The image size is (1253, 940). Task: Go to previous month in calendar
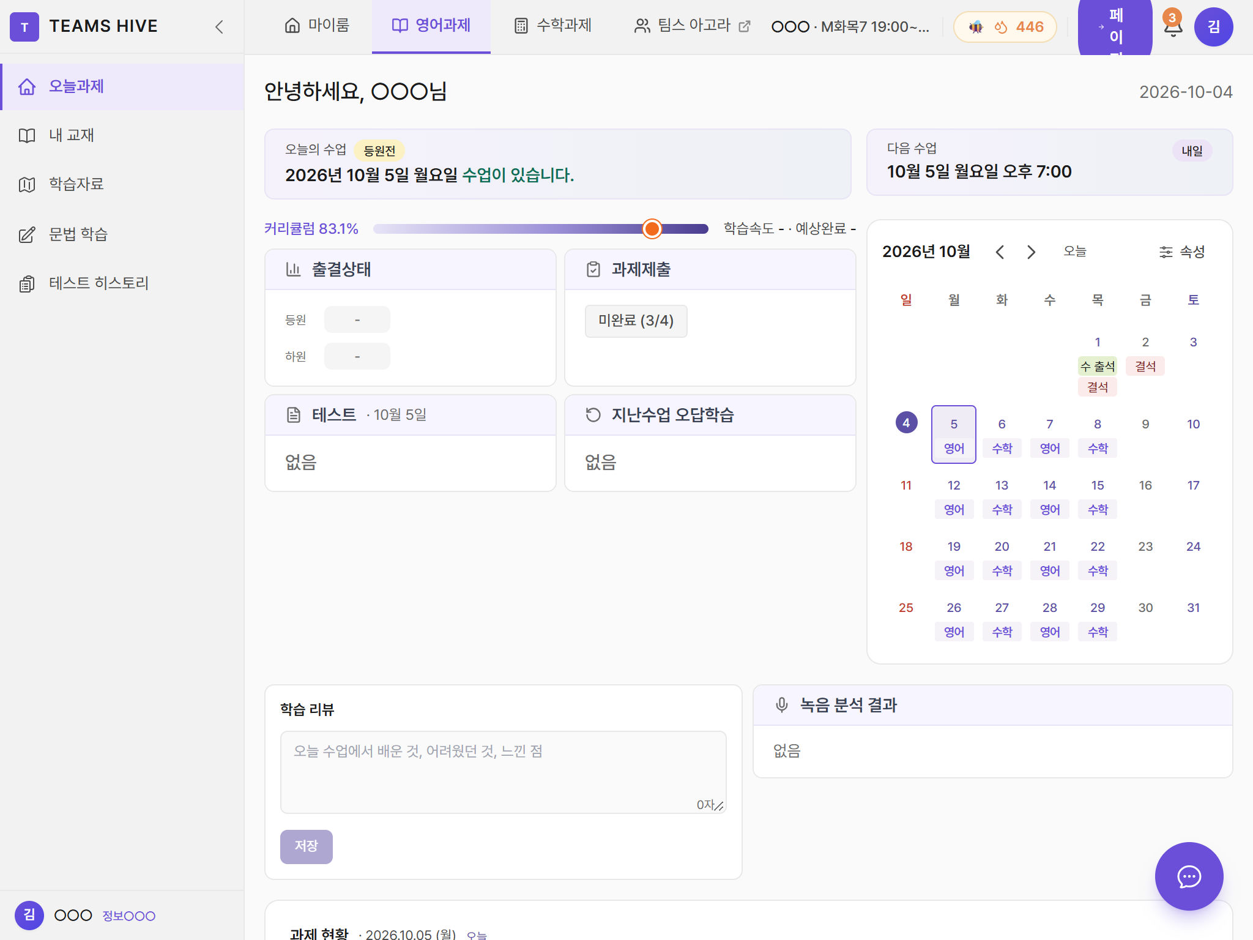(1000, 252)
